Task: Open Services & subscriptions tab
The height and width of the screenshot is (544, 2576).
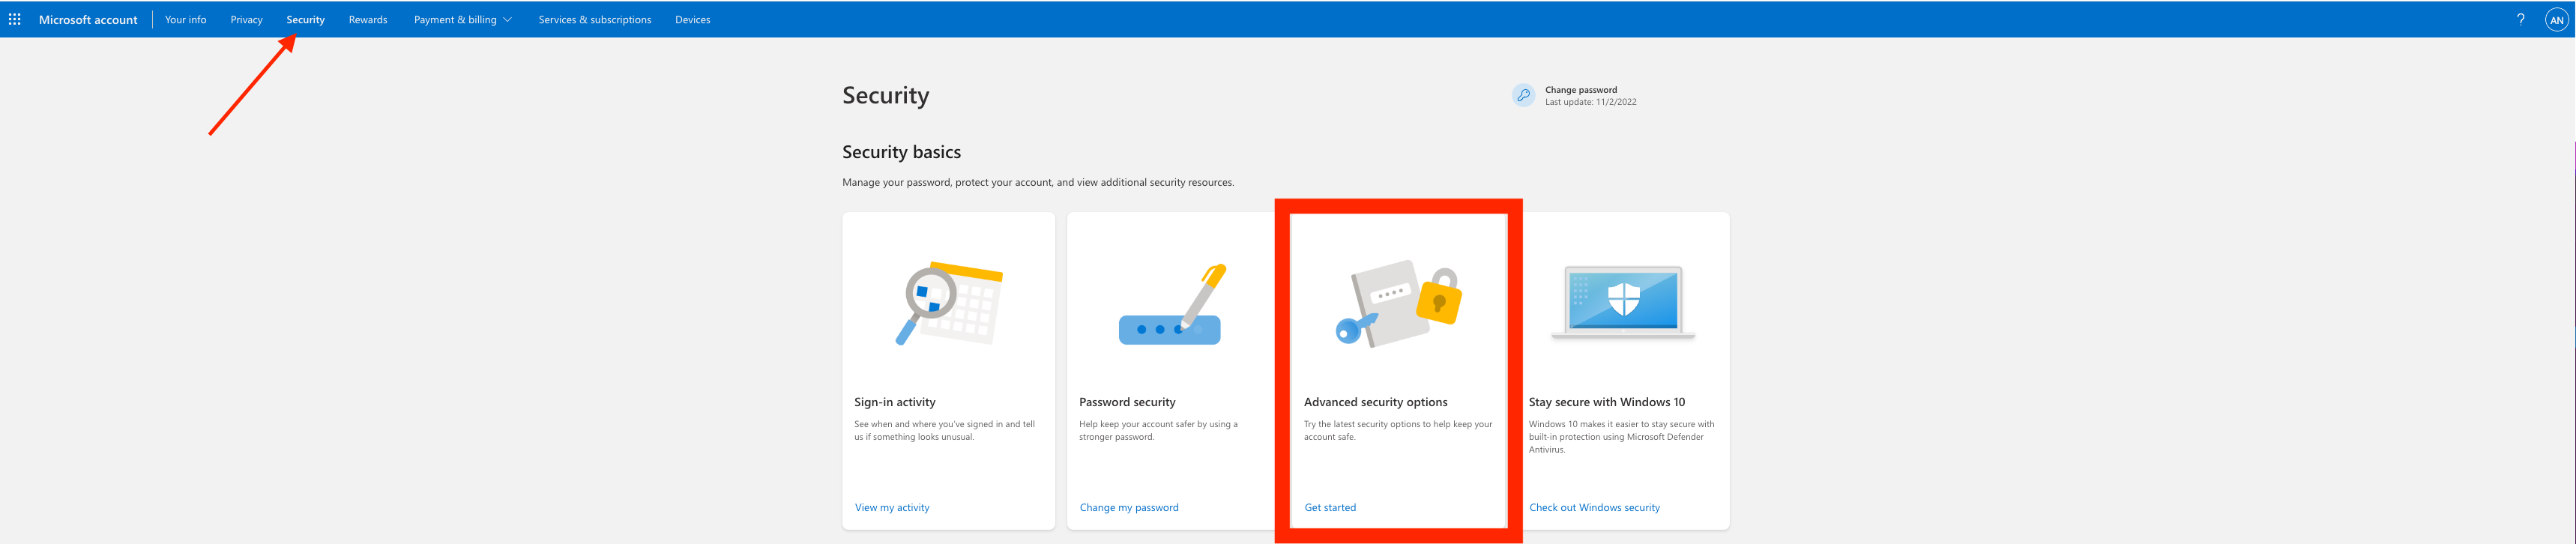Action: click(595, 19)
